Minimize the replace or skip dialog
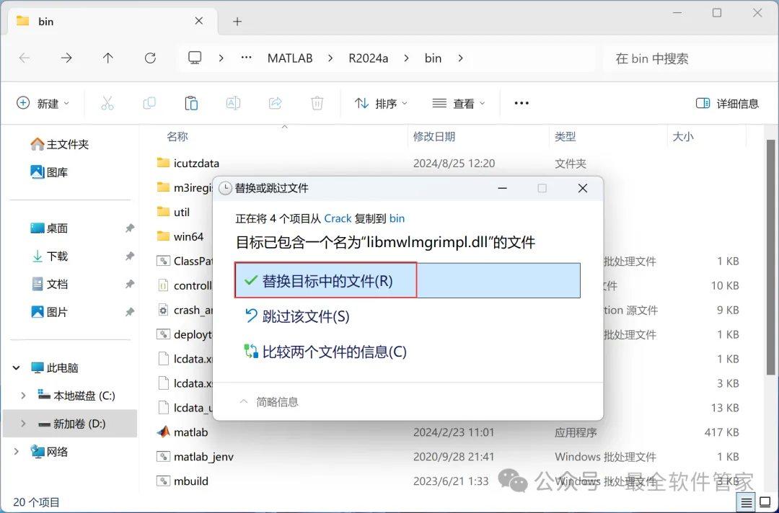779x513 pixels. (502, 188)
